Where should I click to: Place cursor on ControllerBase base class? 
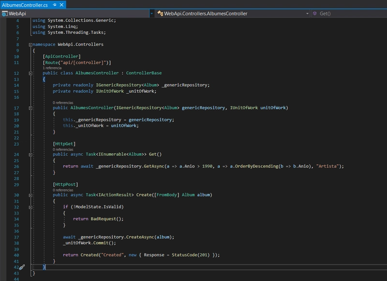click(x=144, y=73)
